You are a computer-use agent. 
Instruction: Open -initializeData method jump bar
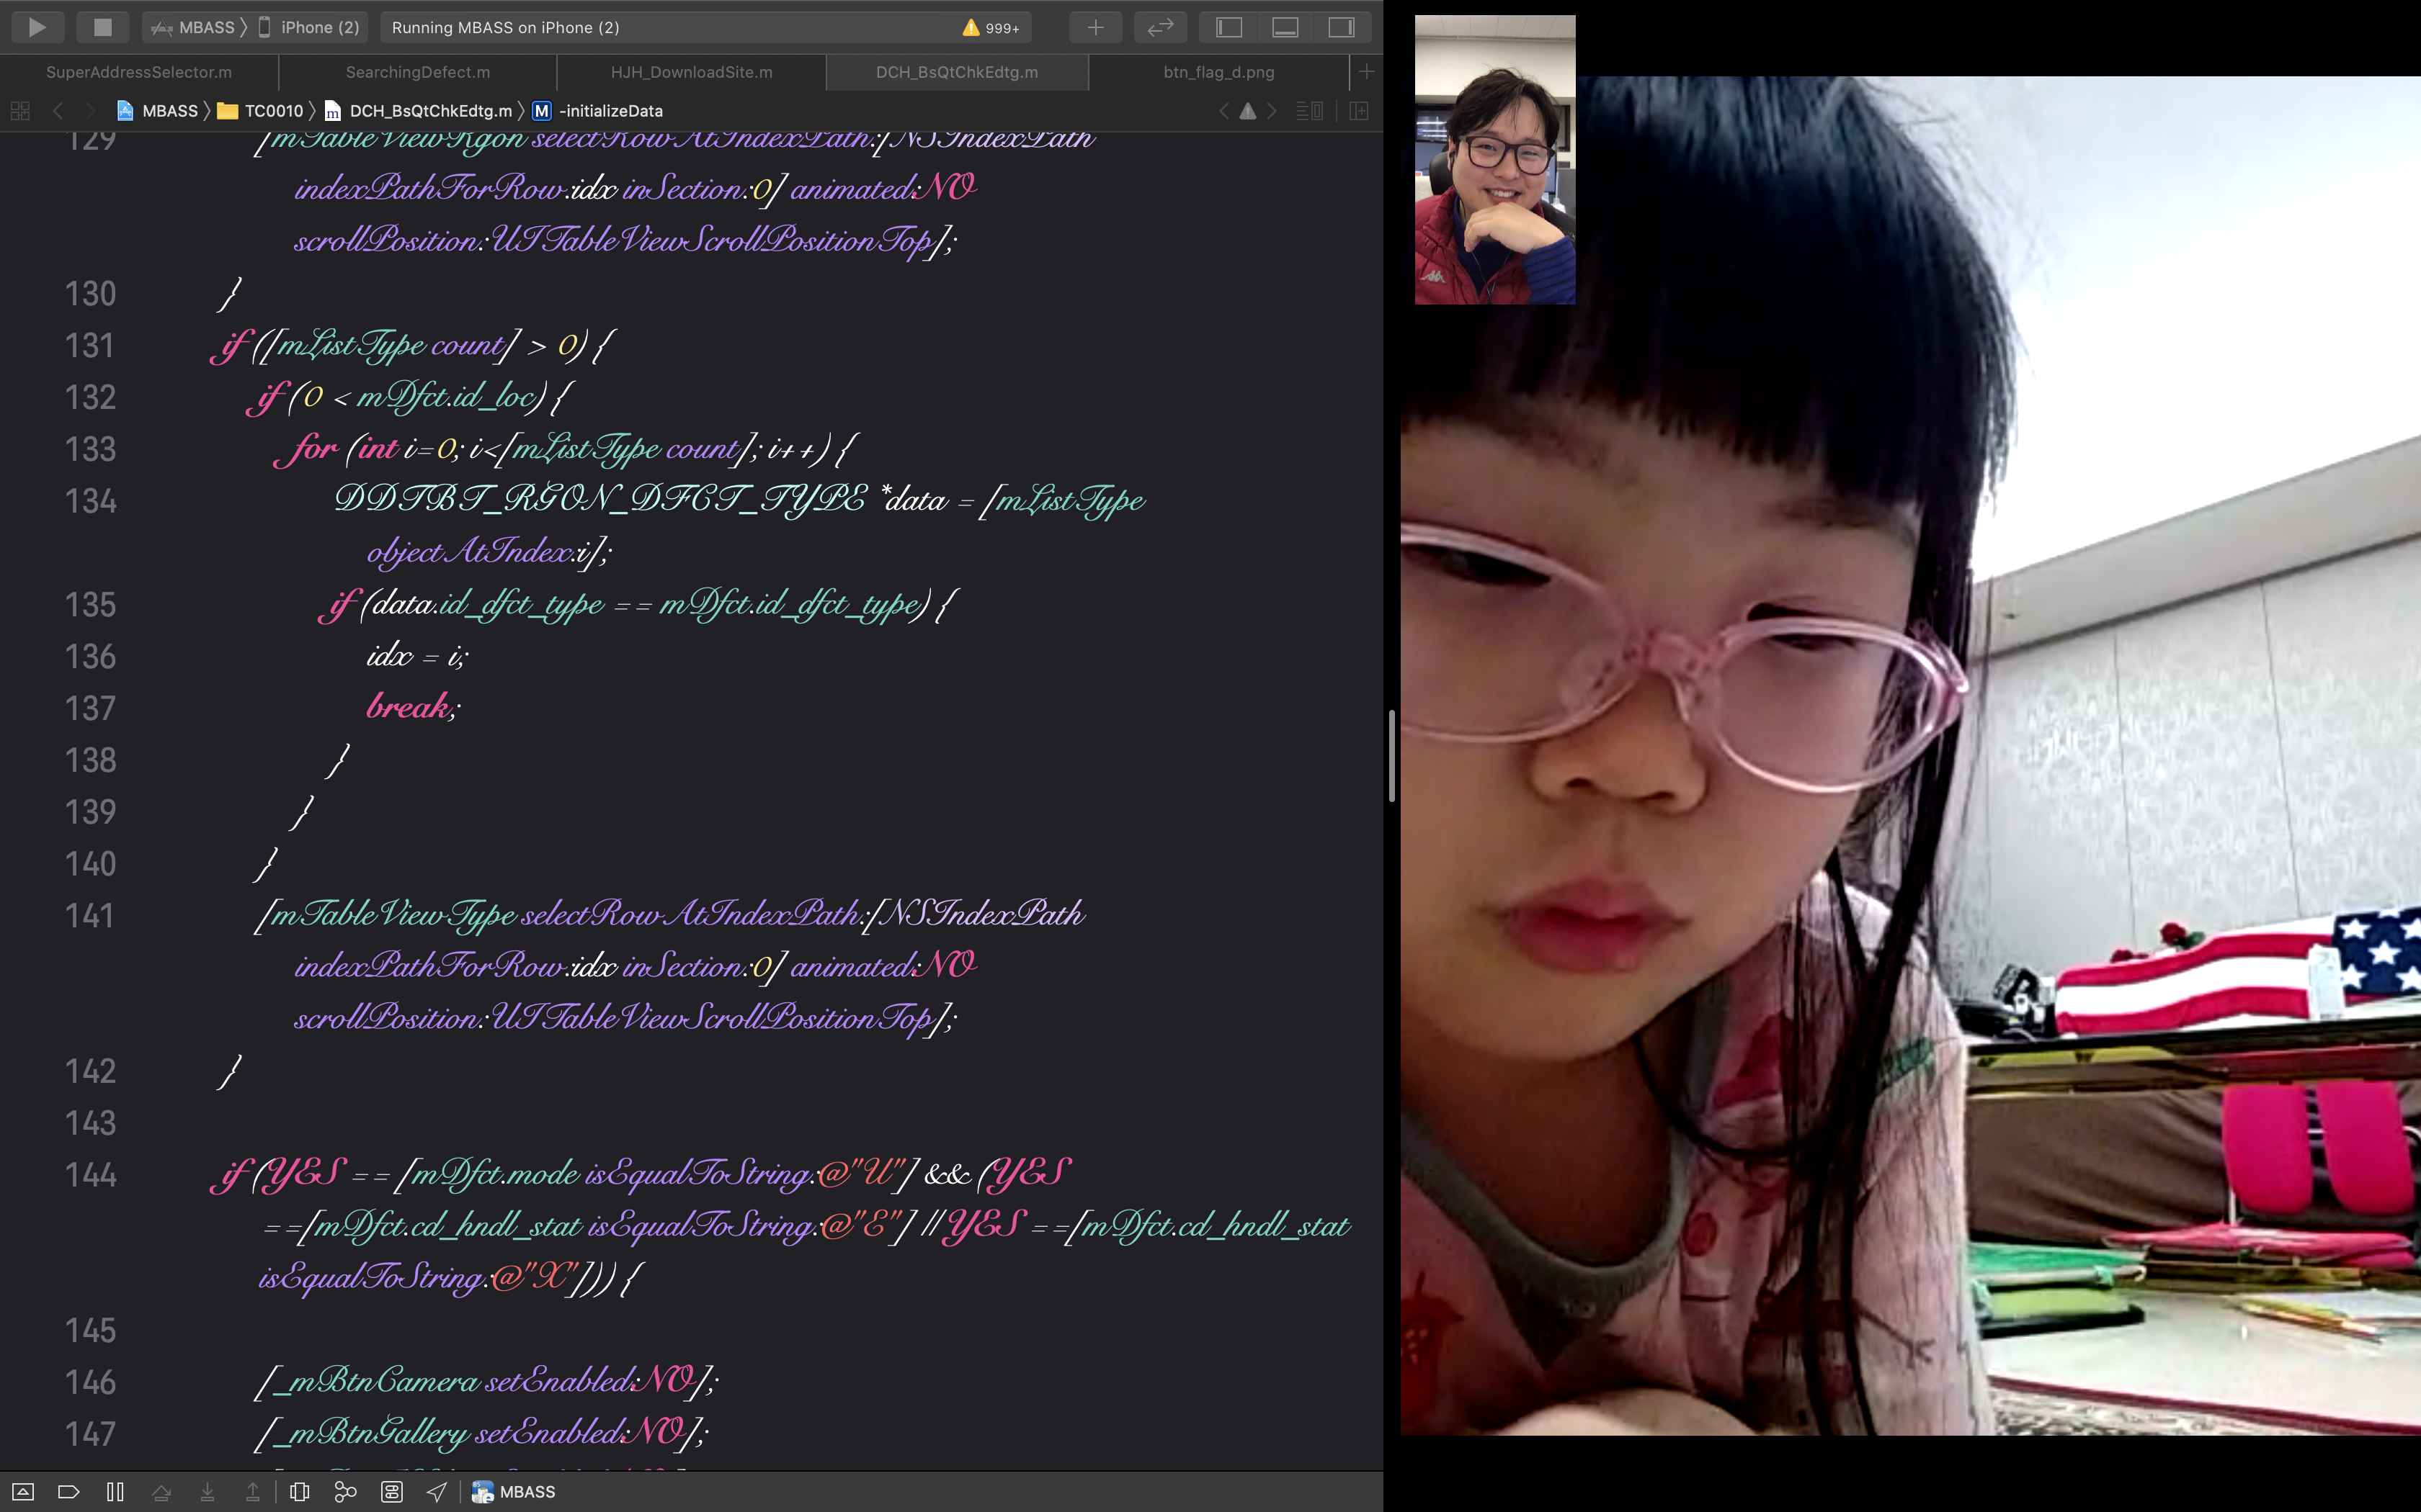tap(610, 111)
